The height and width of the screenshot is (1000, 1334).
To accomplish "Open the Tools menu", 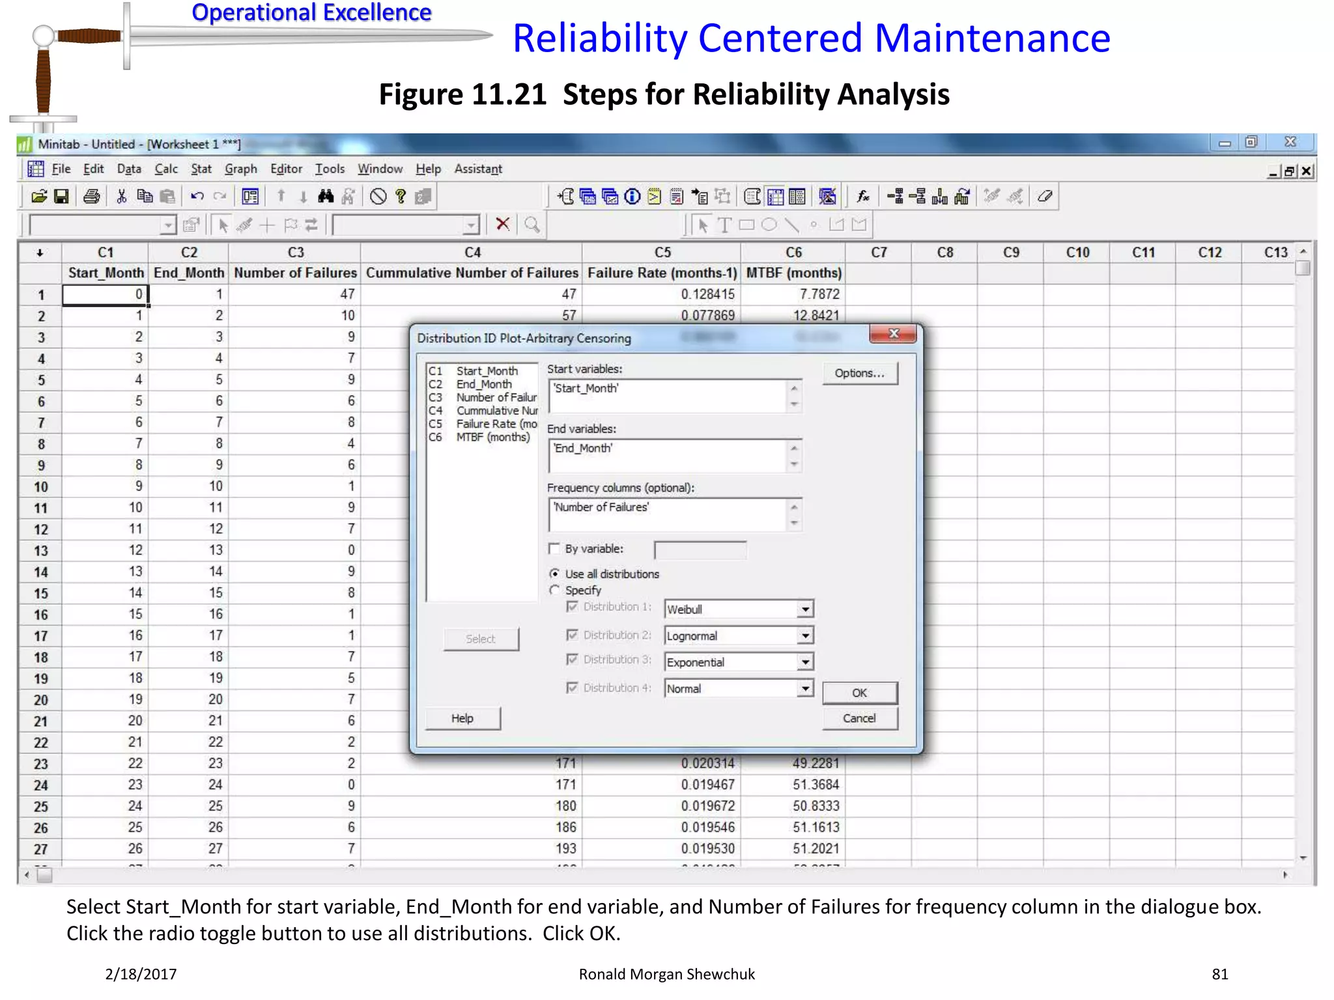I will pyautogui.click(x=330, y=169).
